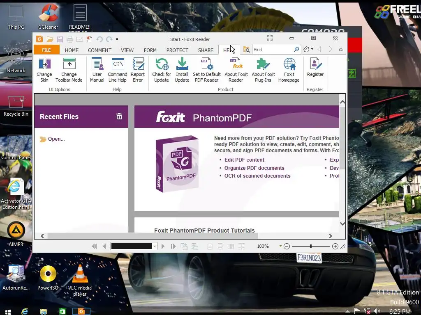Viewport: 421px width, 315px height.
Task: Click the Report Error icon
Action: point(138,70)
